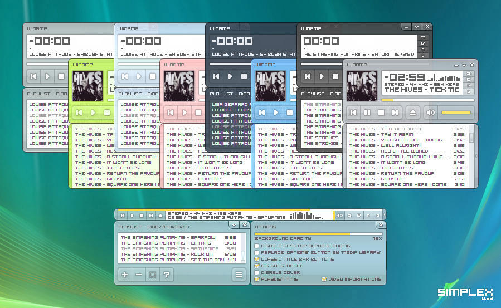This screenshot has width=501, height=308.
Task: Uncheck the Playlist Time option
Action: click(257, 279)
